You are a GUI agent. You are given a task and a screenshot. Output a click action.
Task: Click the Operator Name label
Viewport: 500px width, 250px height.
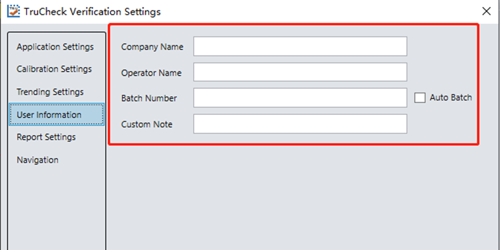[x=151, y=73]
